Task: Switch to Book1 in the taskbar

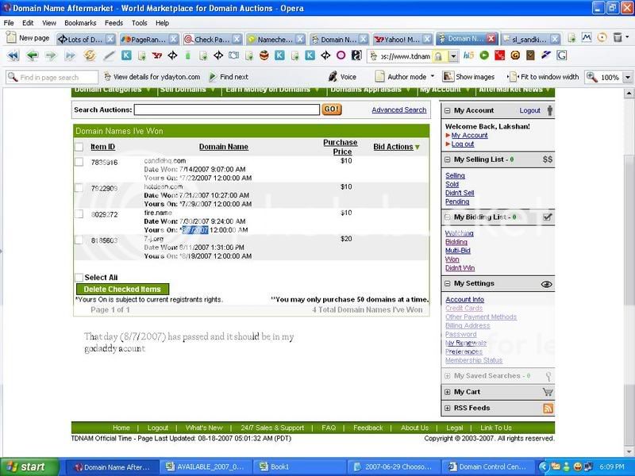Action: (x=300, y=466)
